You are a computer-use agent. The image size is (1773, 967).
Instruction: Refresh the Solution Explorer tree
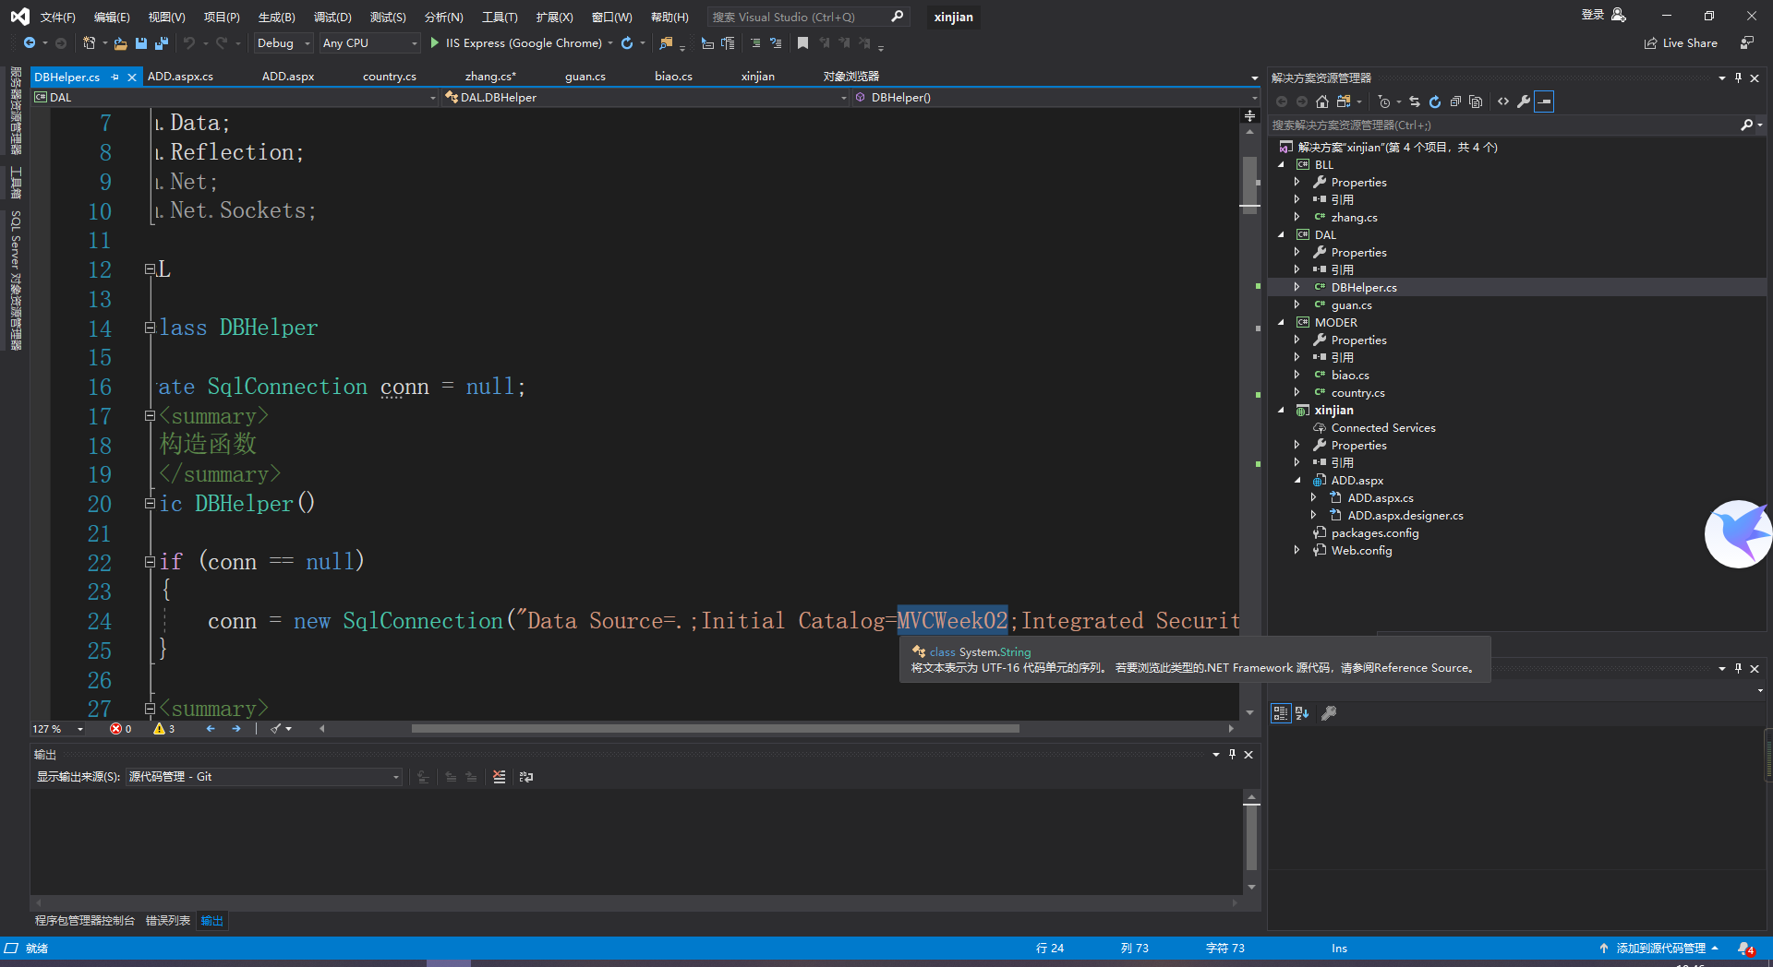[x=1435, y=101]
